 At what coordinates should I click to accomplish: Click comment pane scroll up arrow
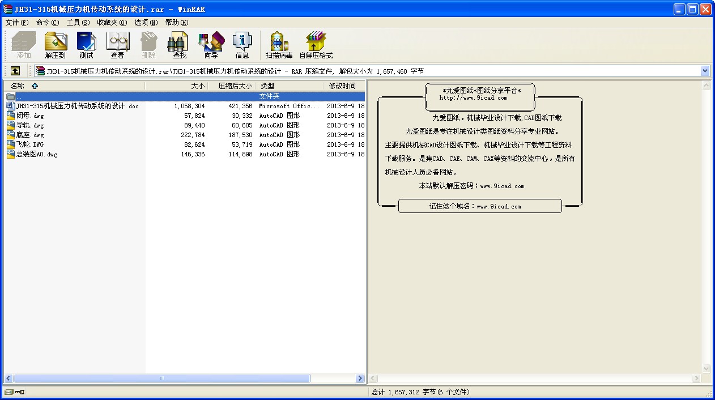tap(706, 86)
